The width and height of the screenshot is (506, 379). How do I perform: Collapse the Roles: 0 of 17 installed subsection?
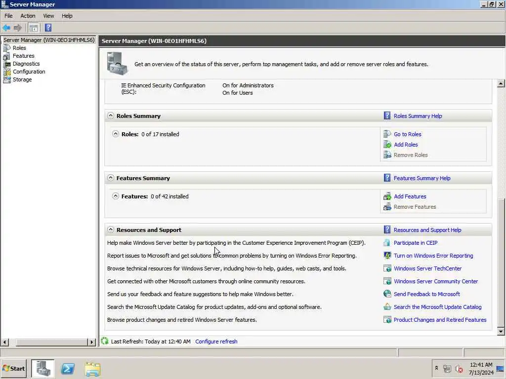click(x=115, y=134)
